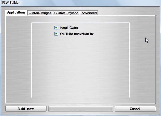Open the Custom Payload tab
The image size is (161, 116).
66,13
